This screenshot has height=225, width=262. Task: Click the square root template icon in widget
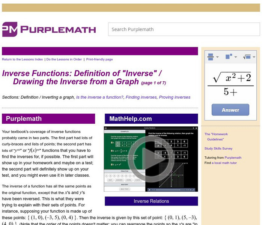(x=247, y=57)
